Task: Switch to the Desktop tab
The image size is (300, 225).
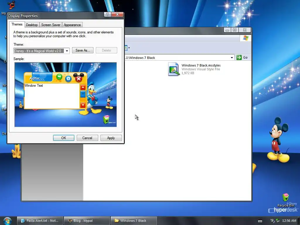Action: click(32, 25)
